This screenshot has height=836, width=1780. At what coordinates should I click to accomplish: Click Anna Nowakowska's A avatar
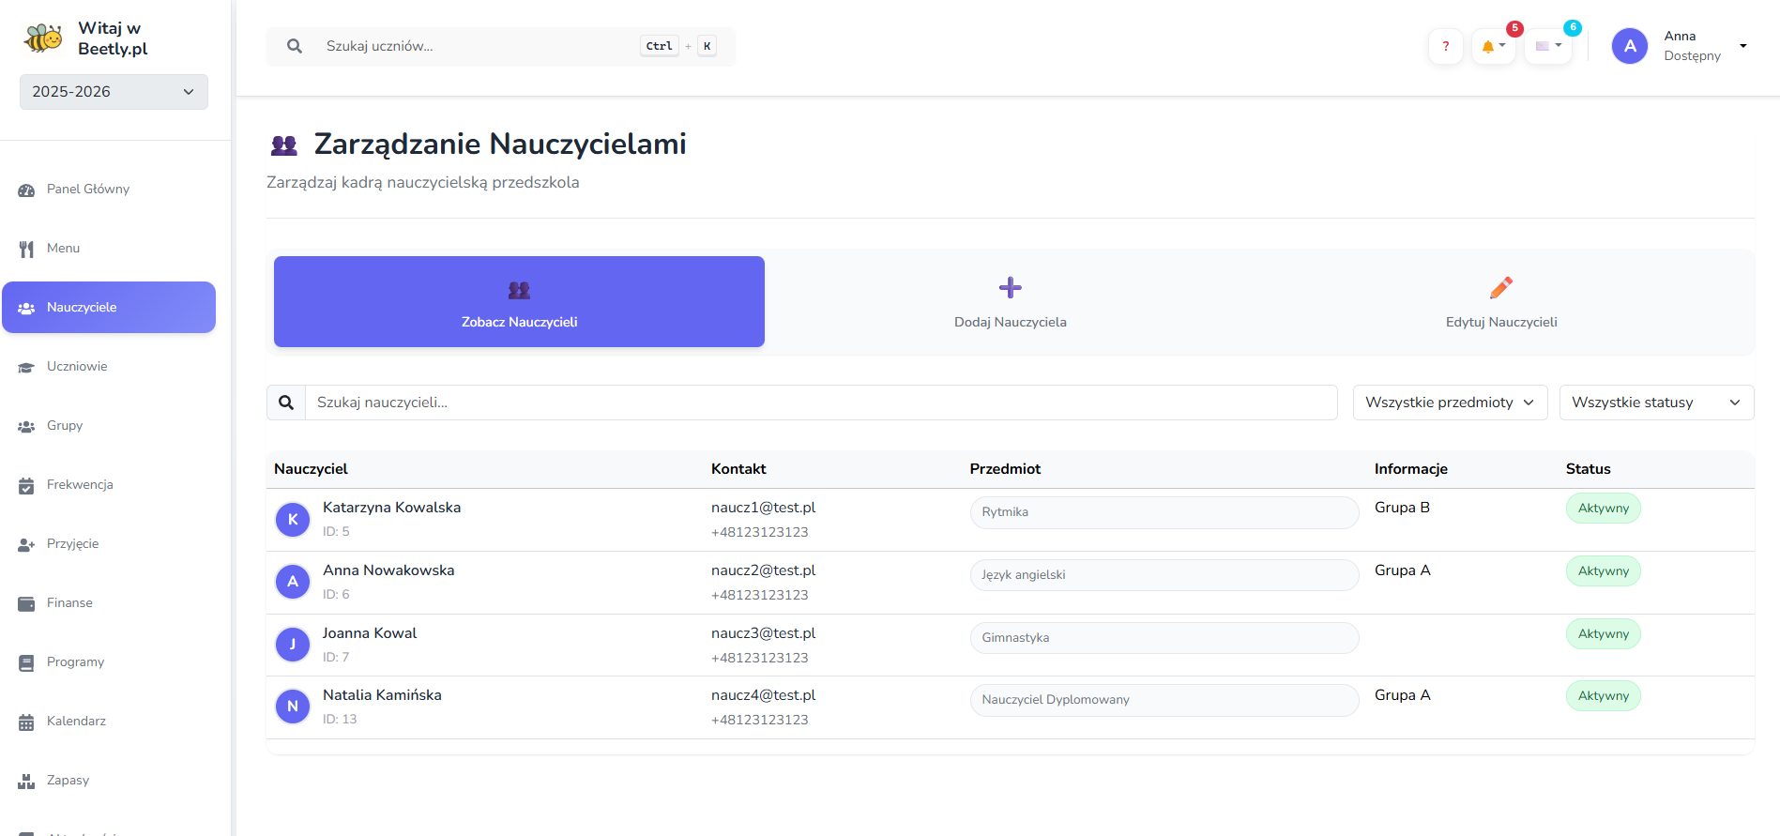pyautogui.click(x=293, y=582)
